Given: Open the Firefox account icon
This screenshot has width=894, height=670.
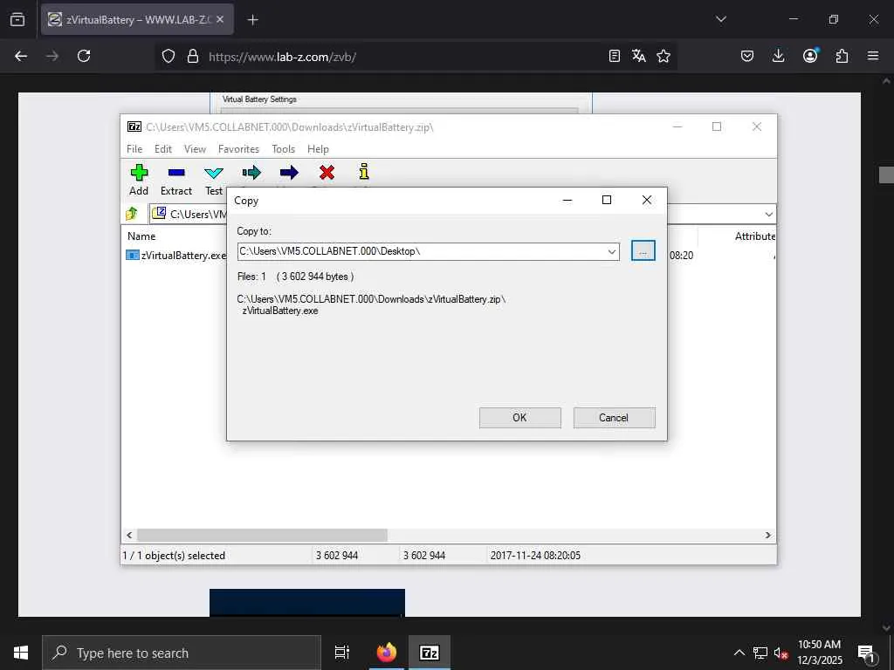Looking at the screenshot, I should 810,56.
